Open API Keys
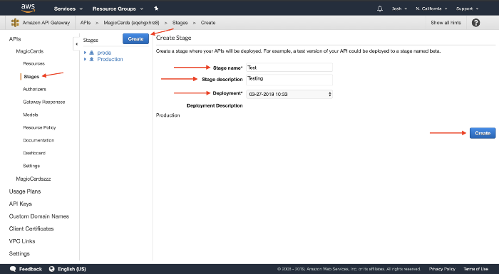The image size is (499, 274). 21,204
